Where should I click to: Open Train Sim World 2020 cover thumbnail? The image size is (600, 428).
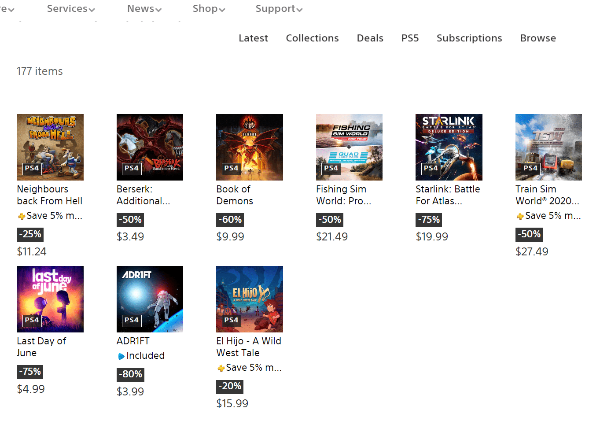[548, 147]
